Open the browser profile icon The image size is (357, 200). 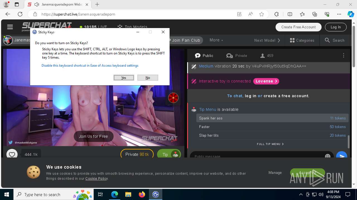point(6,4)
